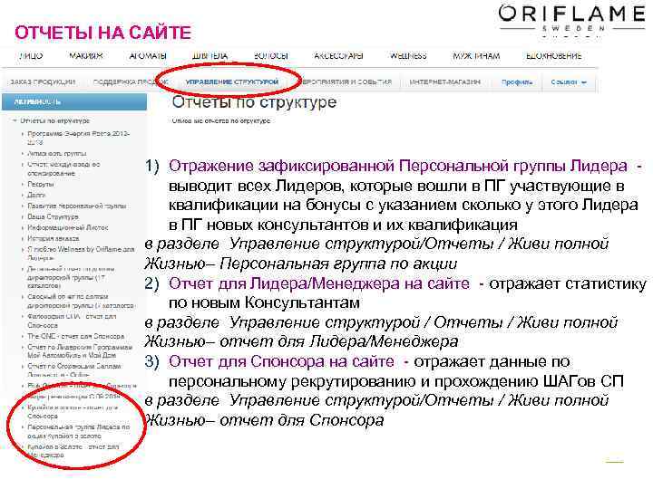Open the АРОМАТЫ category
The width and height of the screenshot is (653, 489).
[x=148, y=56]
